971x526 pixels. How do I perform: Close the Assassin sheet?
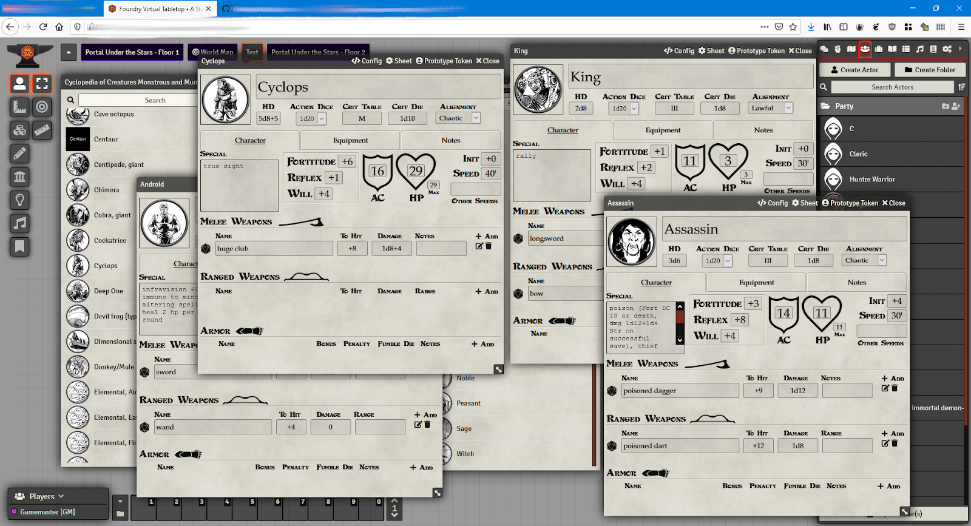893,203
